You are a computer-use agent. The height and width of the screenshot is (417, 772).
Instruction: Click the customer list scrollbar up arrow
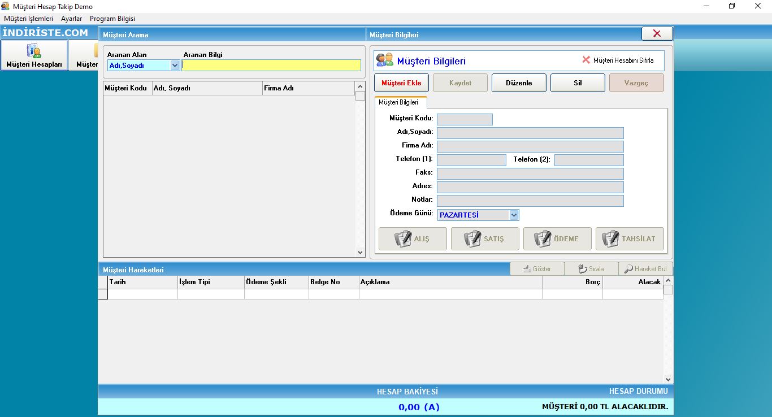click(360, 86)
